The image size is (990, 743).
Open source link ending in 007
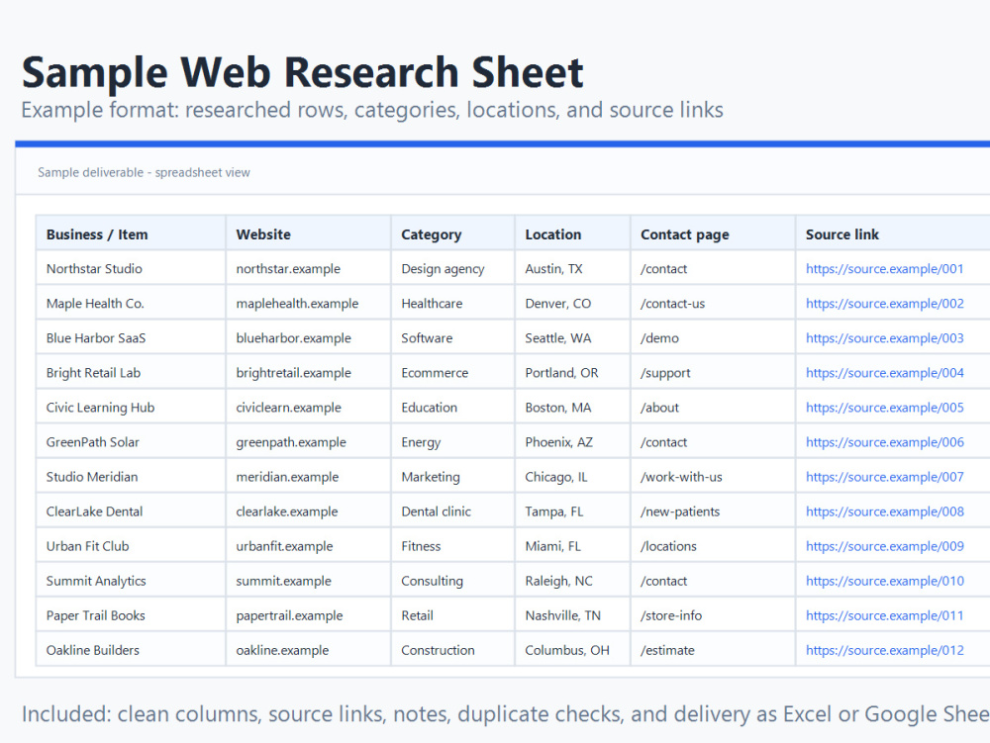pyautogui.click(x=884, y=477)
